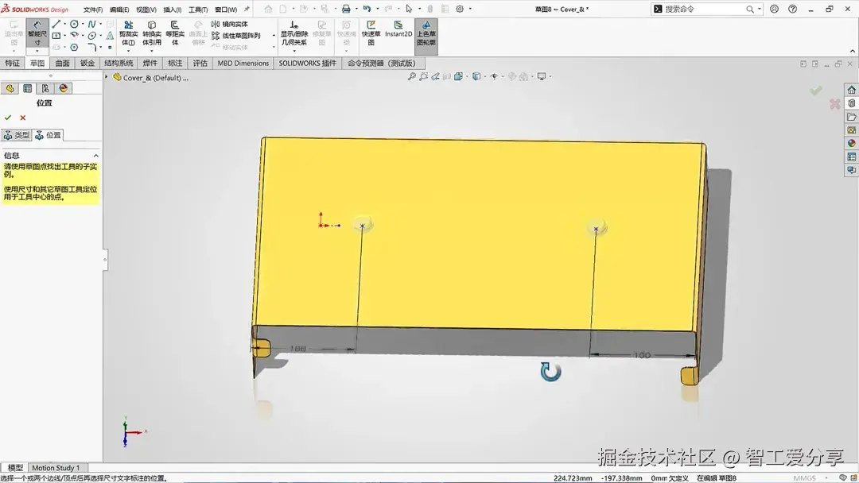Open the Appearances task pane icon
This screenshot has height=483, width=859.
pyautogui.click(x=851, y=143)
